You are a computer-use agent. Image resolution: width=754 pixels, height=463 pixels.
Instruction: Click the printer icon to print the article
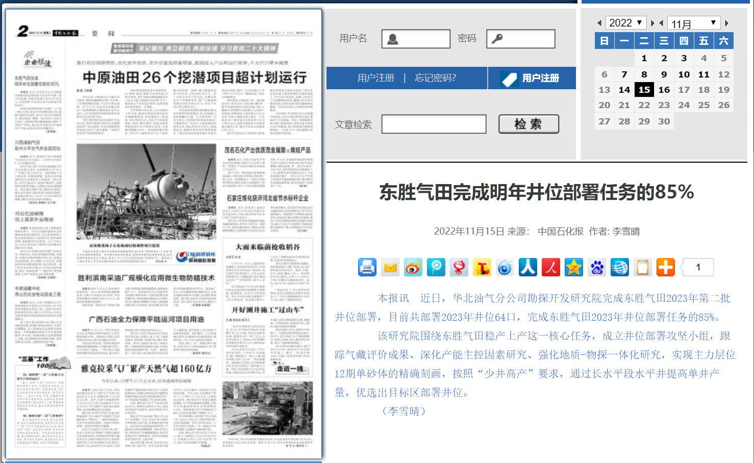tap(367, 267)
